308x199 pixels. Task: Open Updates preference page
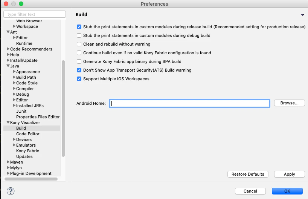24,156
